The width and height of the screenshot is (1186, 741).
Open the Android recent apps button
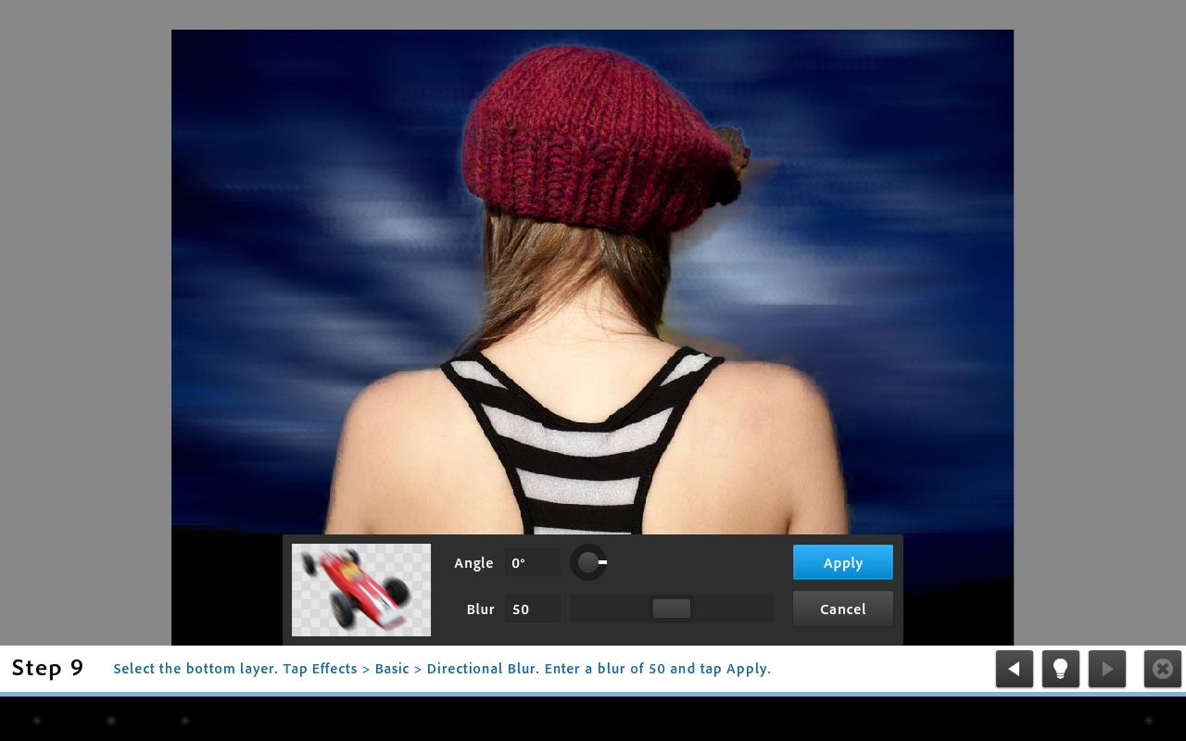[185, 720]
